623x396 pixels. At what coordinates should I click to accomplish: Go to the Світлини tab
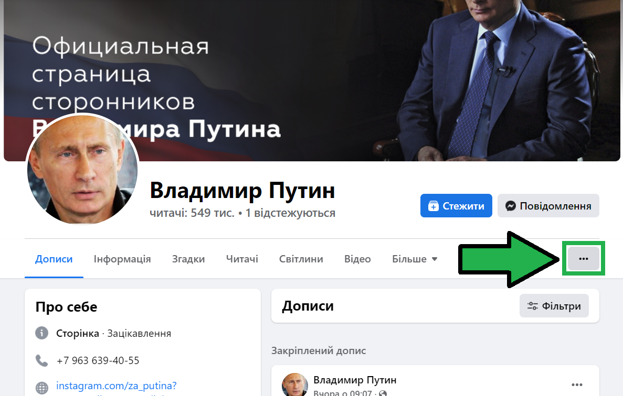tap(301, 259)
